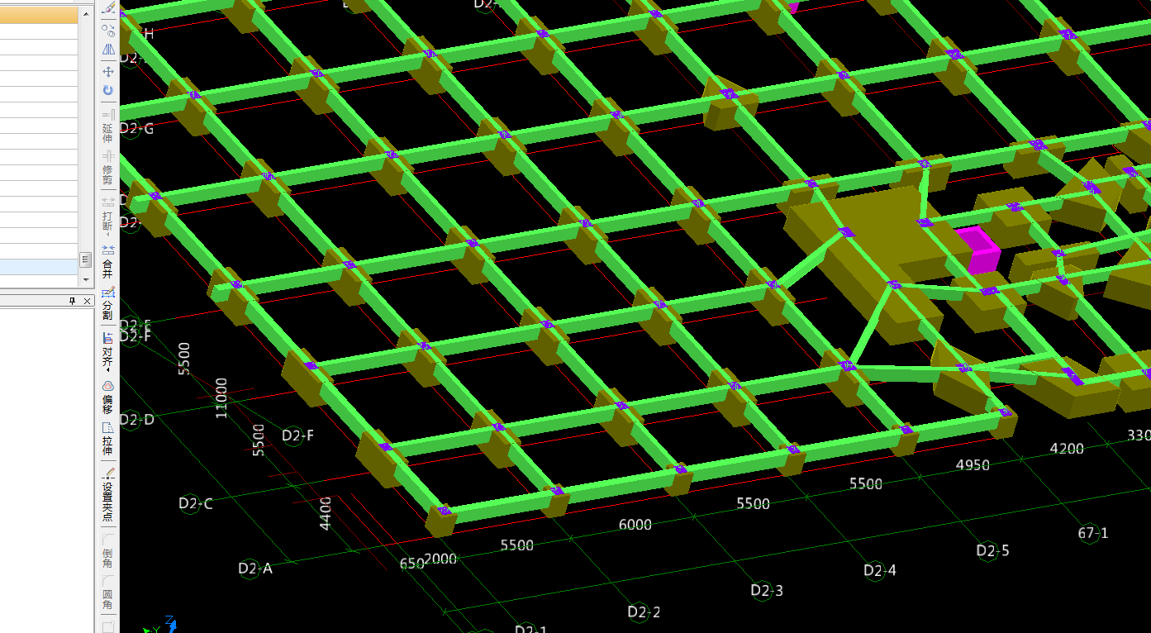The image size is (1151, 633).
Task: Click the 11000 dimension text
Action: 221,398
